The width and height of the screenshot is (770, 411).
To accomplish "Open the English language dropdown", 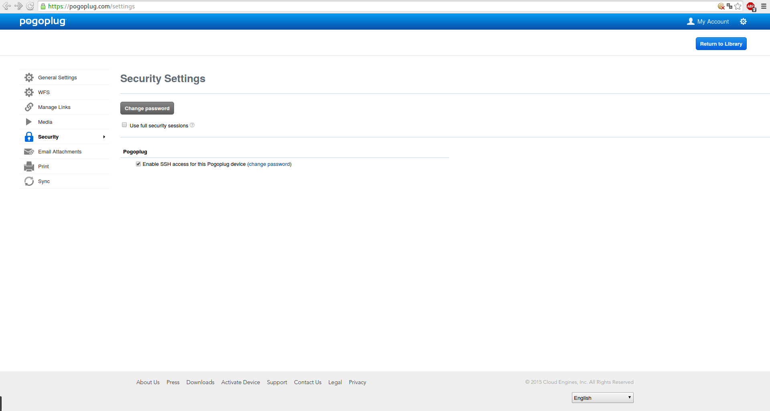I will (x=602, y=397).
